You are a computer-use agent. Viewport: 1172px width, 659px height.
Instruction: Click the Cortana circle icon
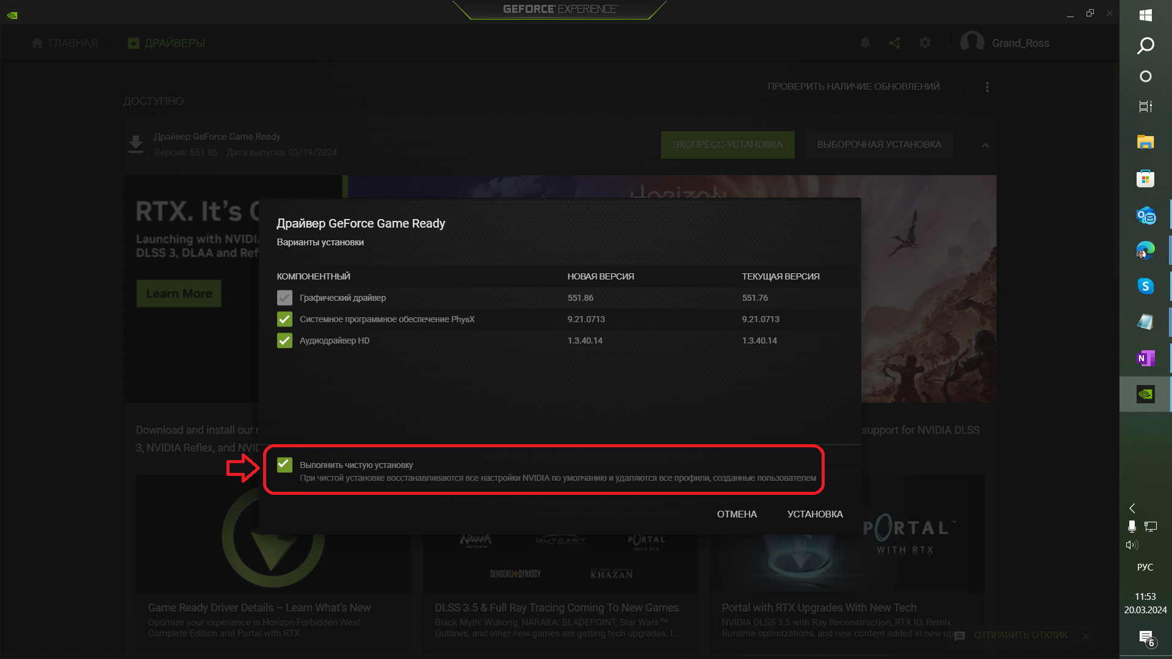click(x=1146, y=76)
